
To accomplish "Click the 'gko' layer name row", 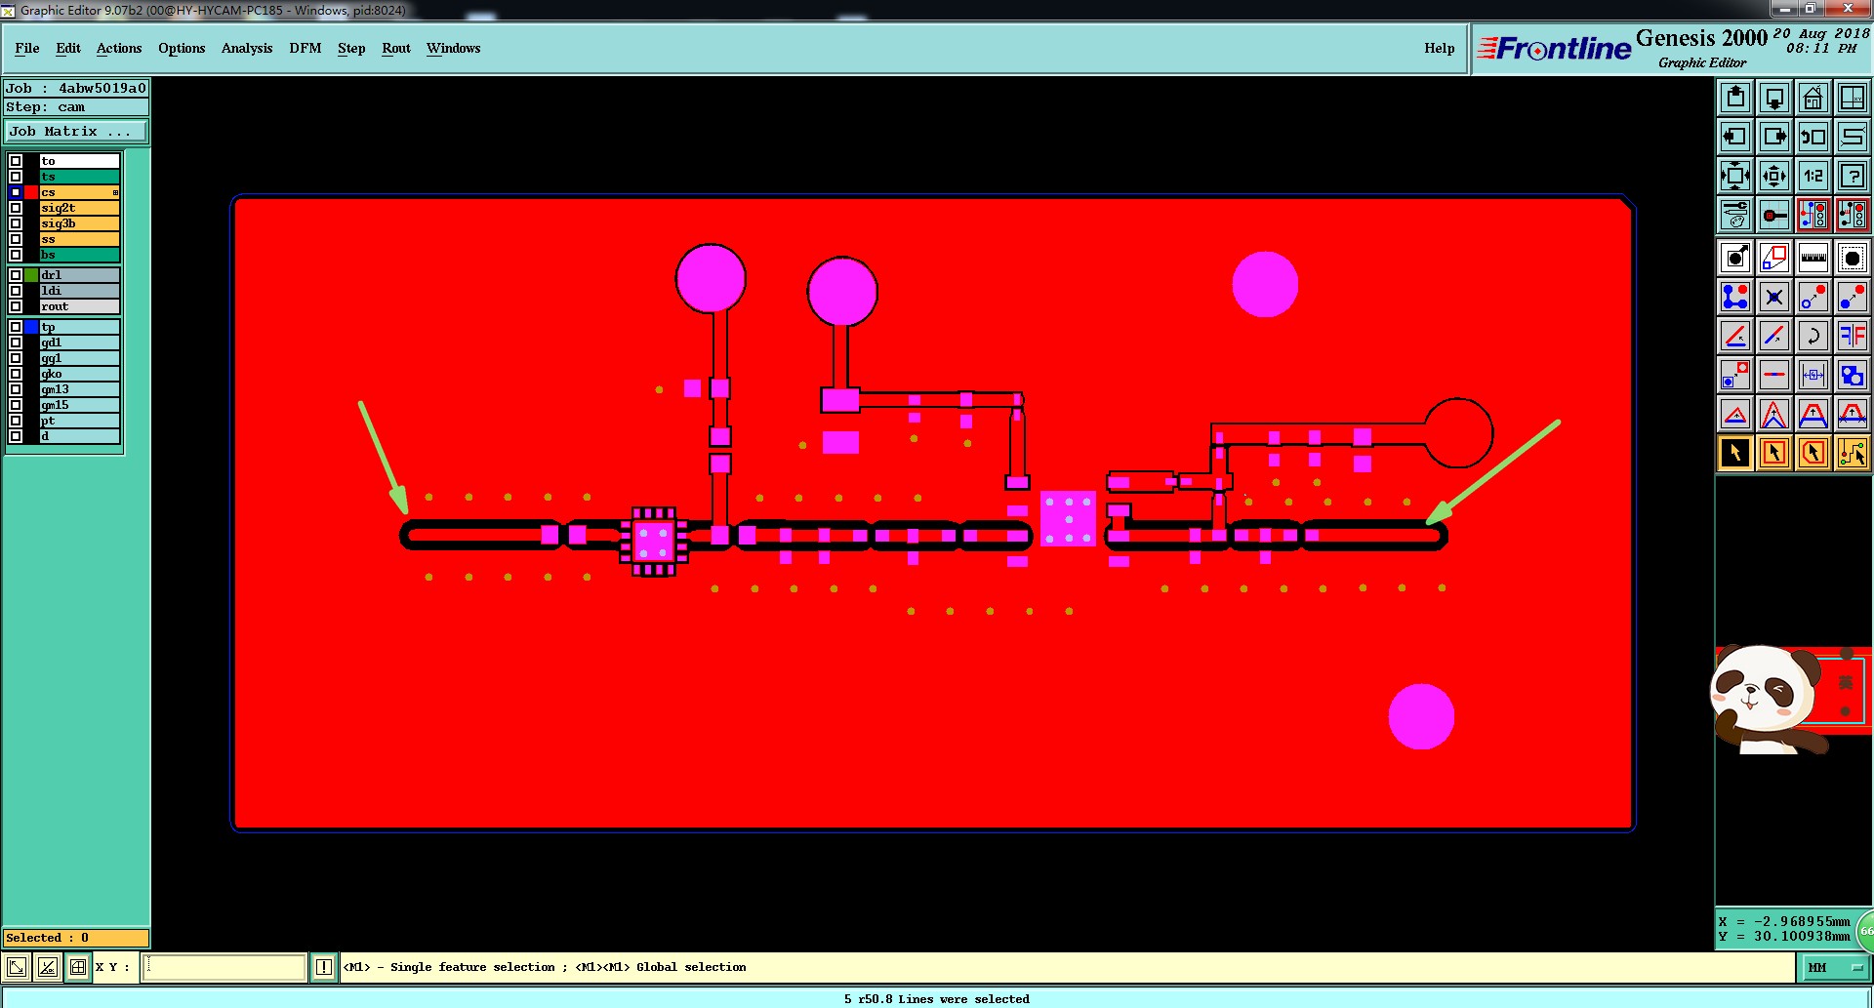I will pos(79,374).
